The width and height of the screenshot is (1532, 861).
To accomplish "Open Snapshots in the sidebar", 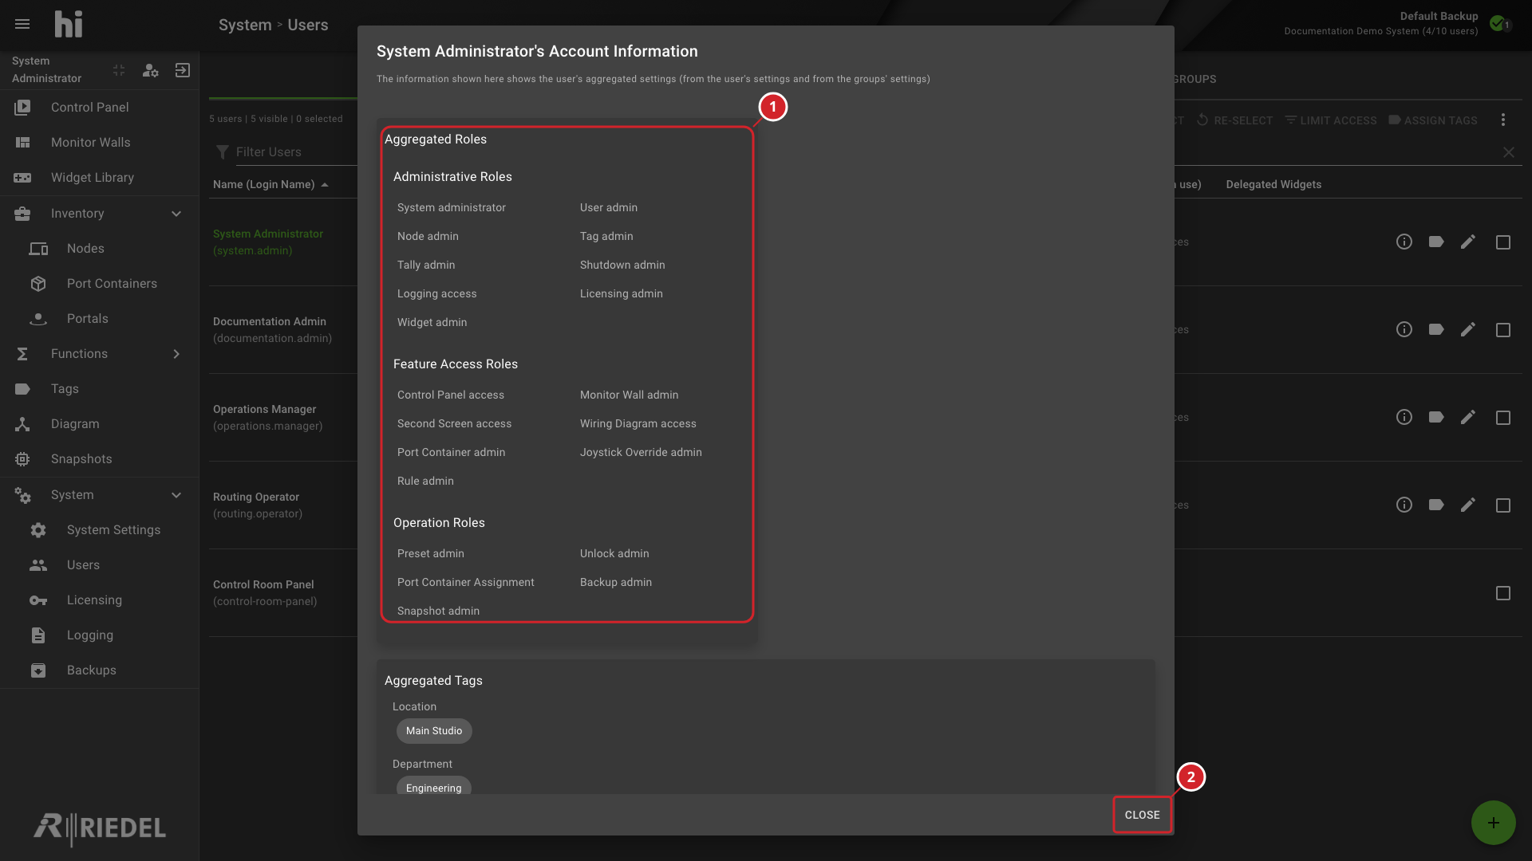I will pyautogui.click(x=99, y=458).
